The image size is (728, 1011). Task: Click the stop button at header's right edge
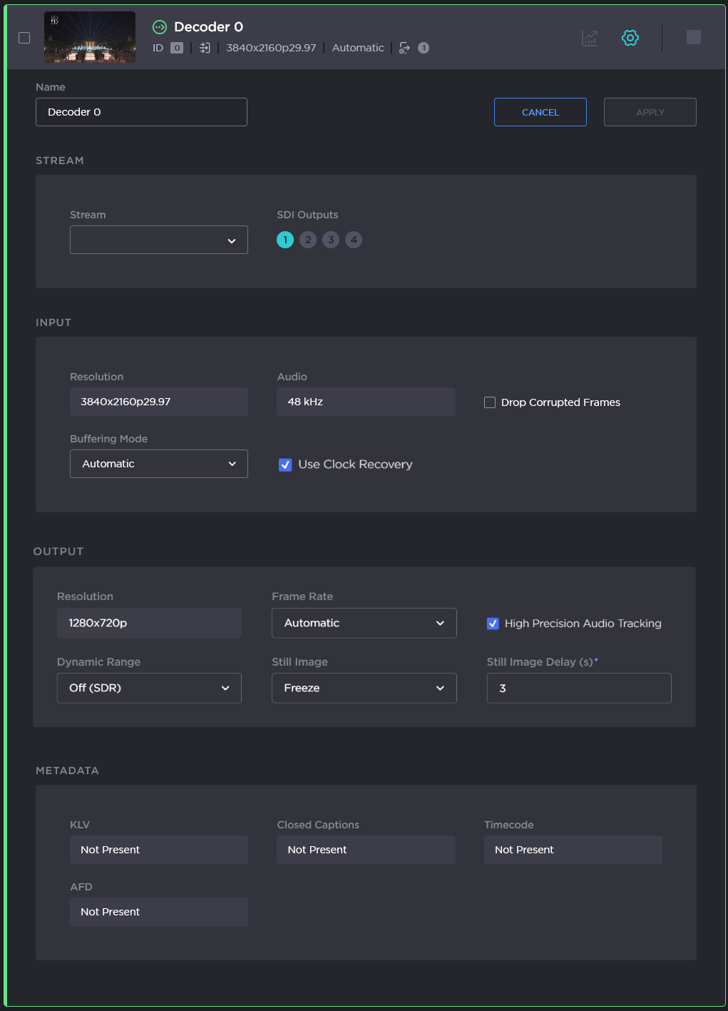coord(692,37)
